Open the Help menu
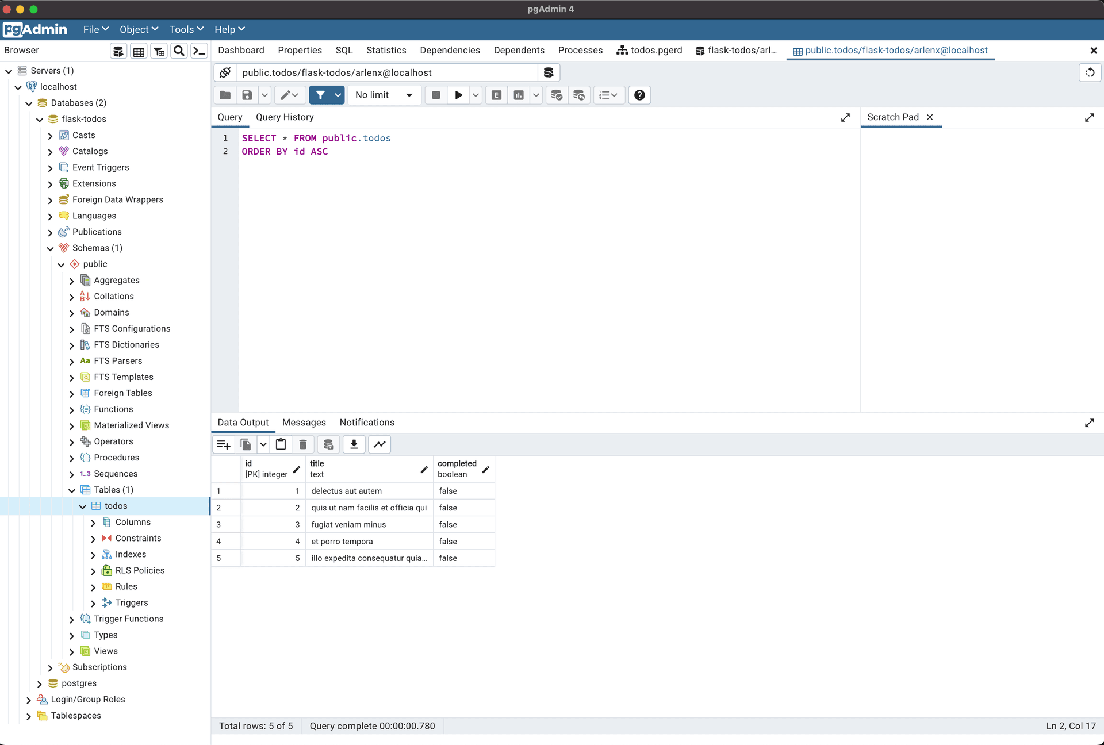1104x745 pixels. (229, 29)
